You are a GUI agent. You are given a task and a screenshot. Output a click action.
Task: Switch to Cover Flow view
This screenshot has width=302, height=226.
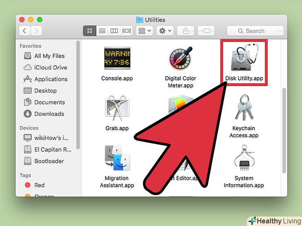(x=127, y=31)
